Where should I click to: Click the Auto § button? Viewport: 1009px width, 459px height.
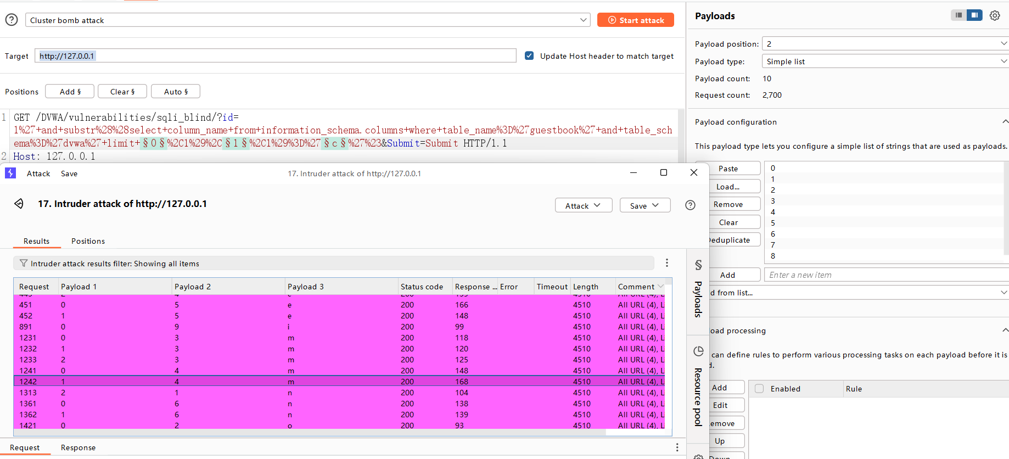pyautogui.click(x=176, y=91)
